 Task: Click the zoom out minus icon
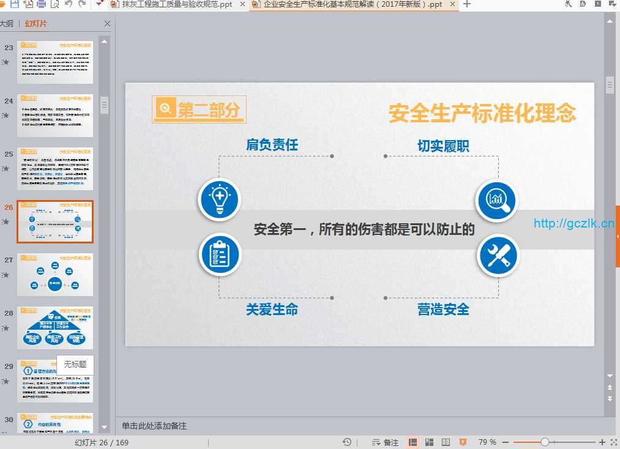(x=506, y=442)
